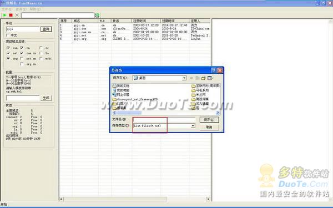Click the help question mark in dialog
Screen dimensions: 333x208
tap(214, 70)
